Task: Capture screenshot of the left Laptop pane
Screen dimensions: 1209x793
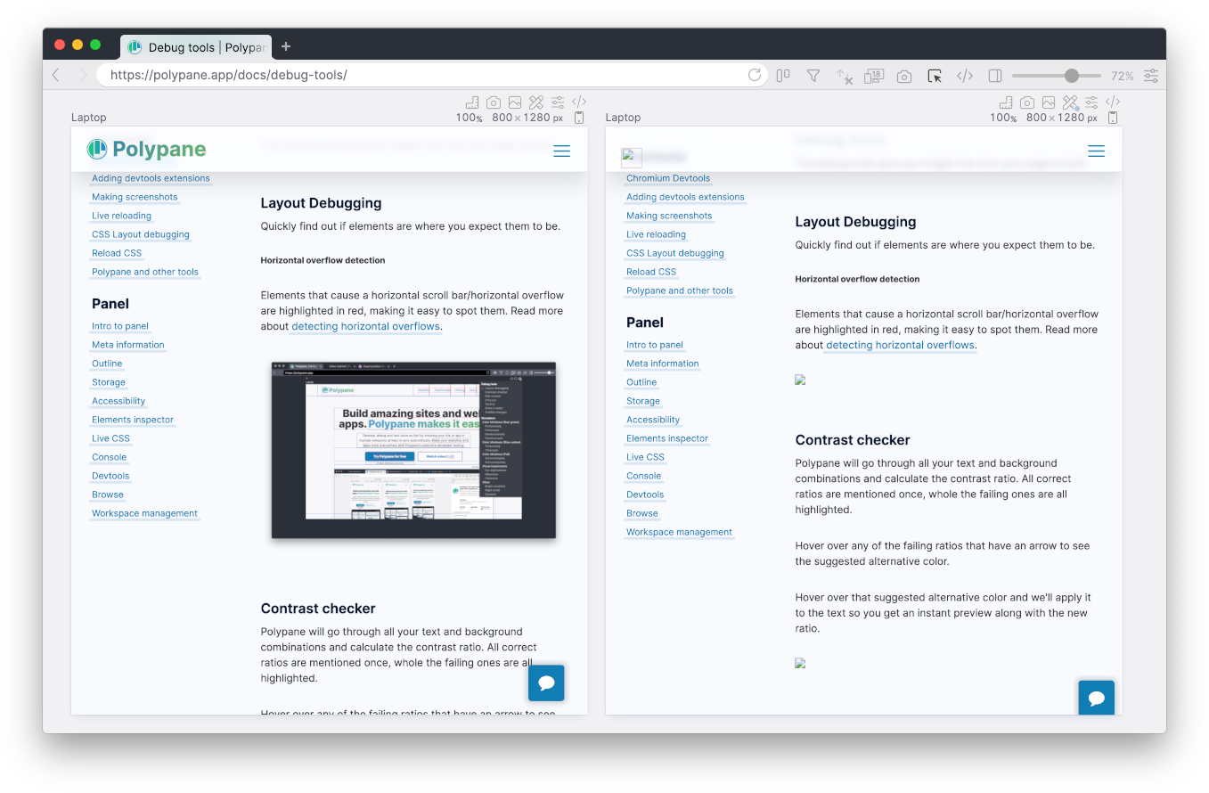Action: click(493, 102)
